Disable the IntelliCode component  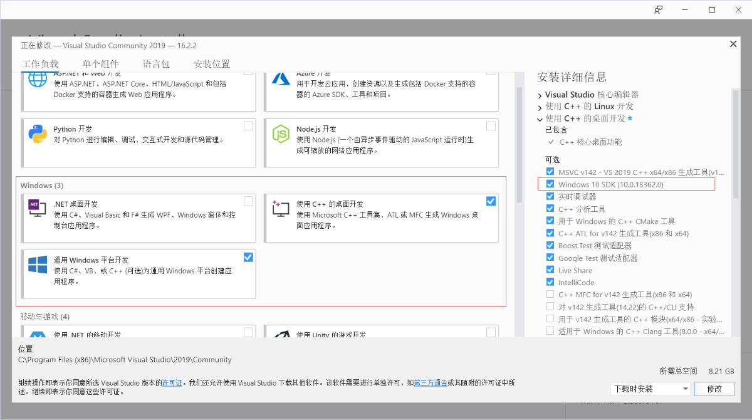tap(550, 282)
